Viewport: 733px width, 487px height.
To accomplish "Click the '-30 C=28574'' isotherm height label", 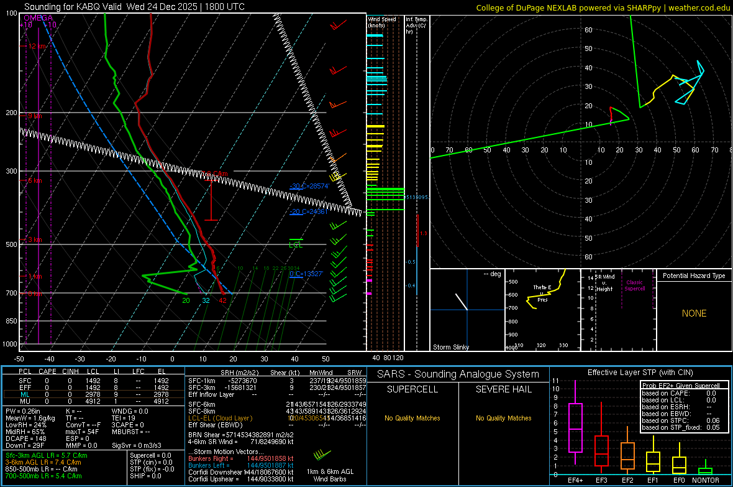I will click(309, 186).
